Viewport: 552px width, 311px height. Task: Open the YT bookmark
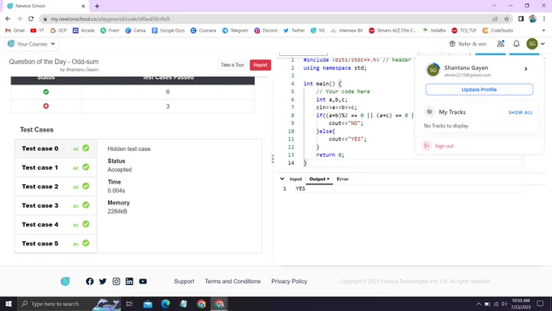click(37, 31)
